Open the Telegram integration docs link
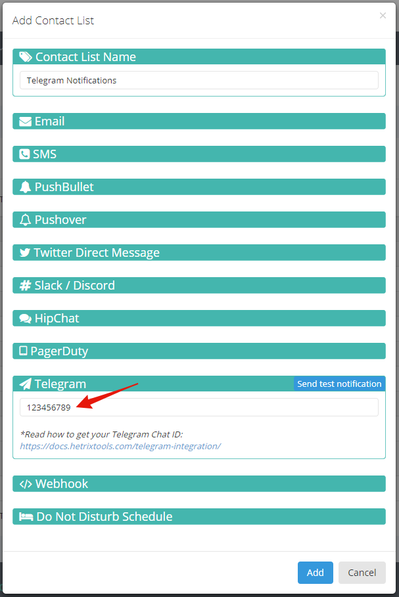This screenshot has width=399, height=597. [x=120, y=446]
